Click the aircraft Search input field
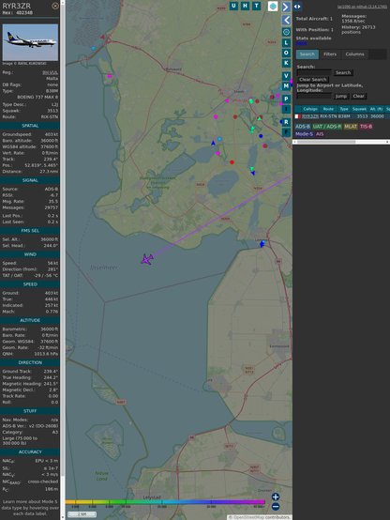The height and width of the screenshot is (520, 390). (314, 72)
